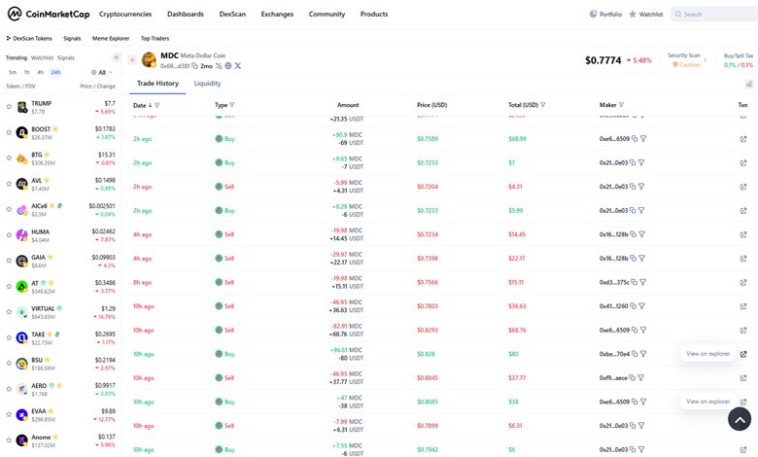
Task: Collapse the sidebar with the double-chevron icon
Action: click(x=116, y=57)
